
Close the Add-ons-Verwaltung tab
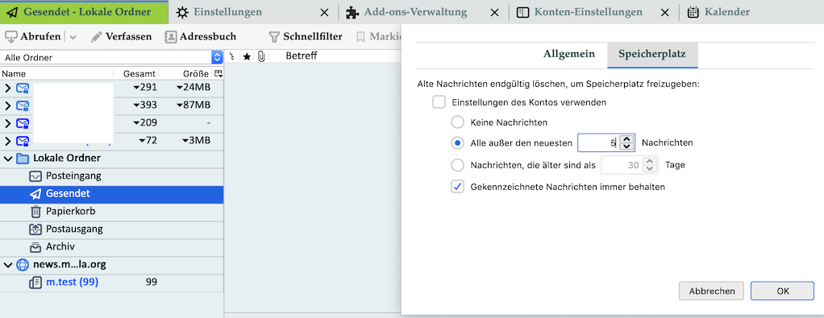coord(494,13)
